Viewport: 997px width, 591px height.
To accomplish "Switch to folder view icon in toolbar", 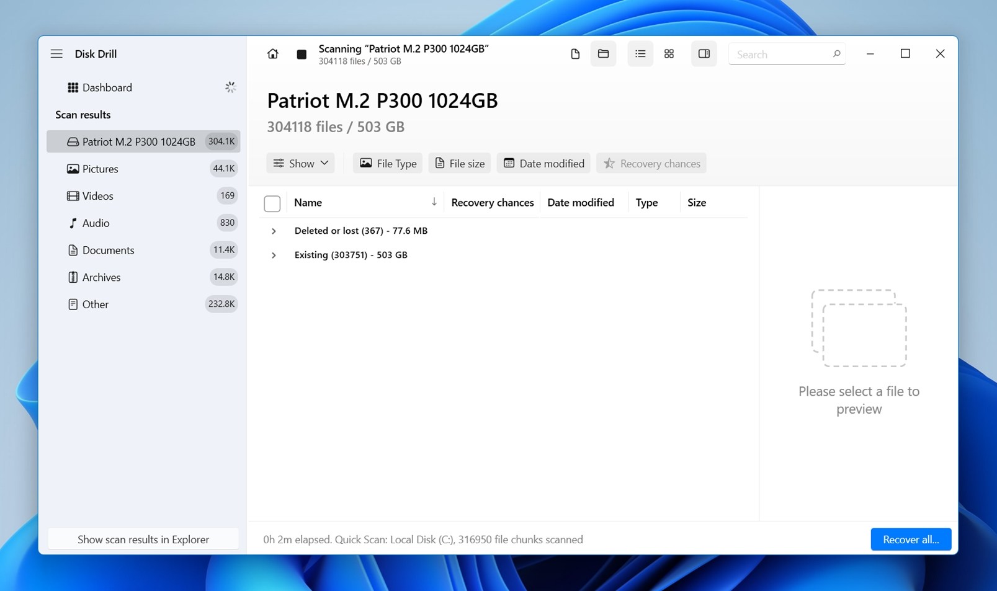I will click(x=603, y=54).
